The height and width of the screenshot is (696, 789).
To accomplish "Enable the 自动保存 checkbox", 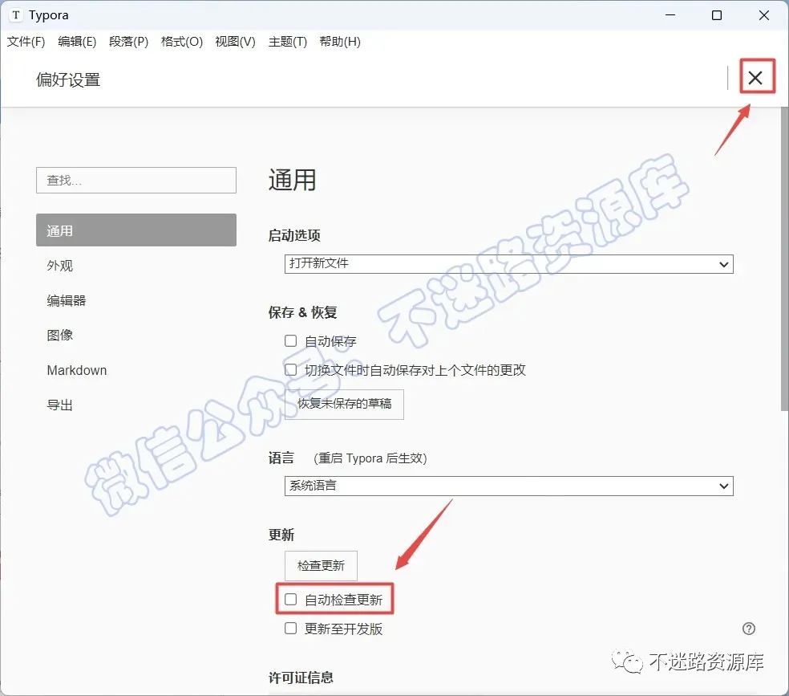I will point(291,341).
